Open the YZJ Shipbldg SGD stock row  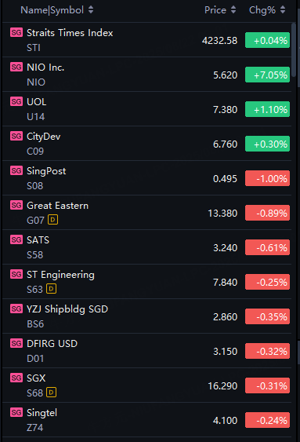146,316
